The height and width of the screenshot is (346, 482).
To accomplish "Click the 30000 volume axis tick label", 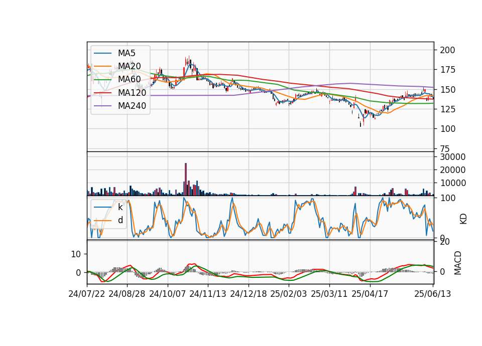I will click(452, 157).
